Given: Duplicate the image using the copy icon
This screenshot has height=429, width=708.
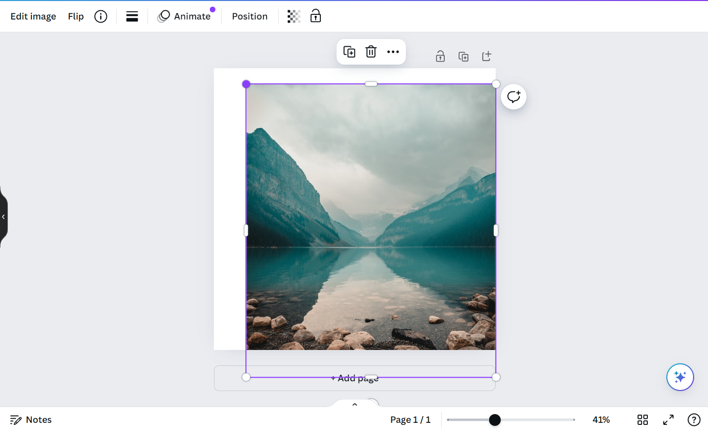Looking at the screenshot, I should click(349, 52).
